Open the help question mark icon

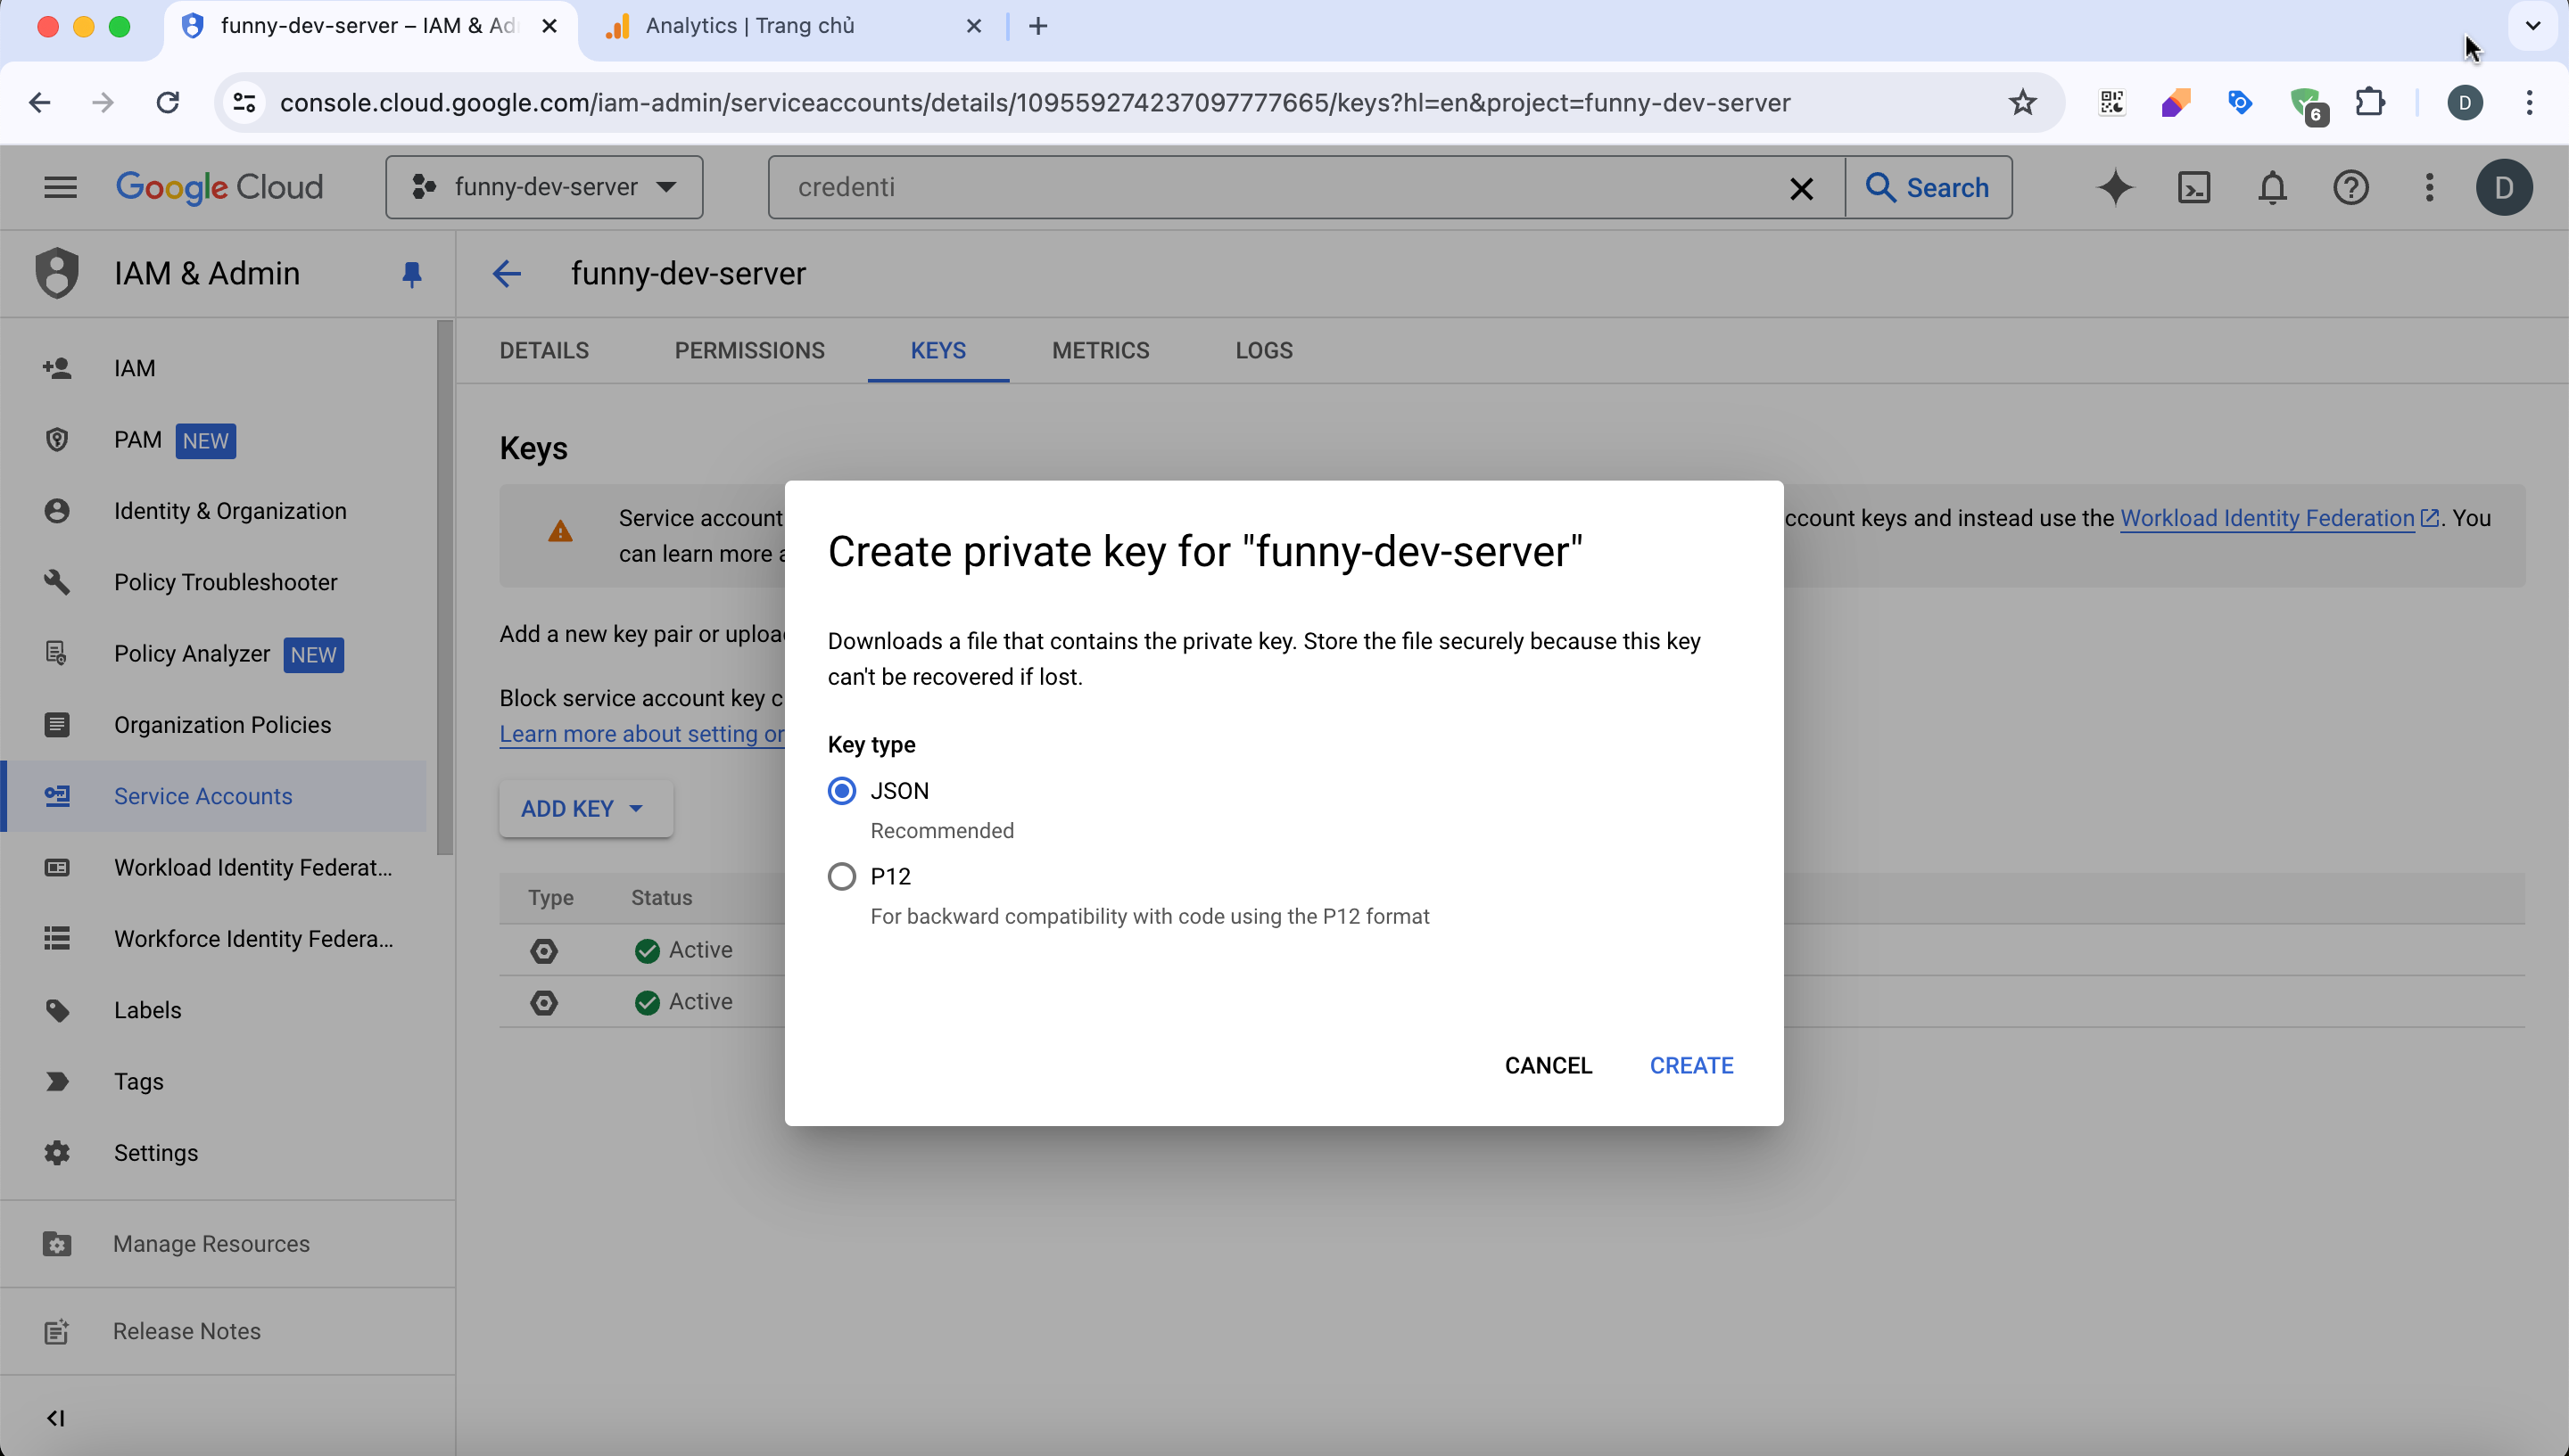[2350, 187]
